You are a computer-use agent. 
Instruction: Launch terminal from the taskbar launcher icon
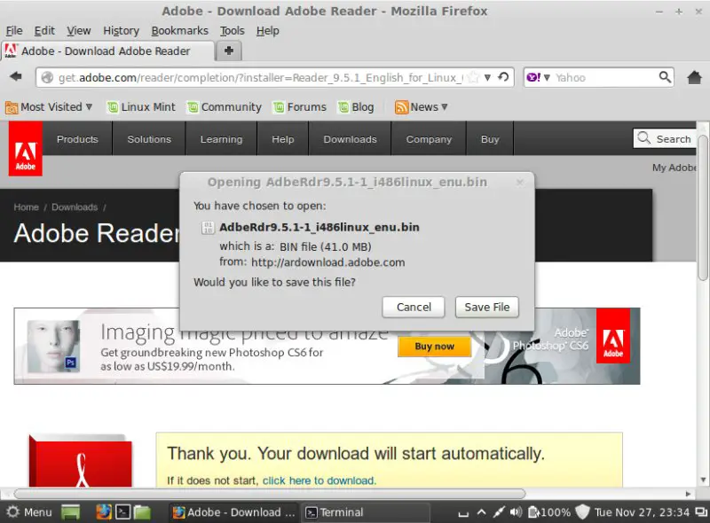point(123,512)
